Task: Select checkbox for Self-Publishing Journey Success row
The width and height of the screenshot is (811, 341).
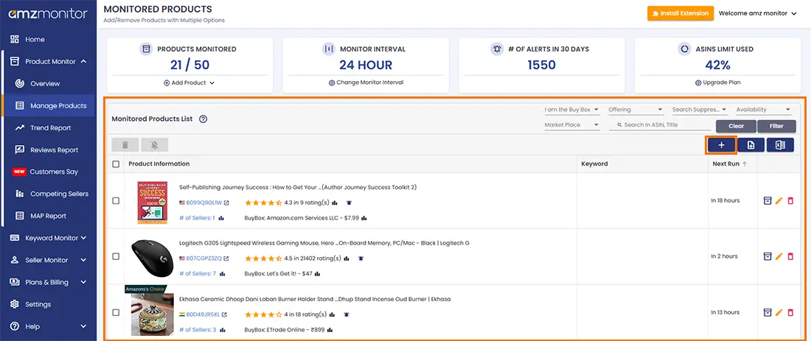Action: click(116, 200)
